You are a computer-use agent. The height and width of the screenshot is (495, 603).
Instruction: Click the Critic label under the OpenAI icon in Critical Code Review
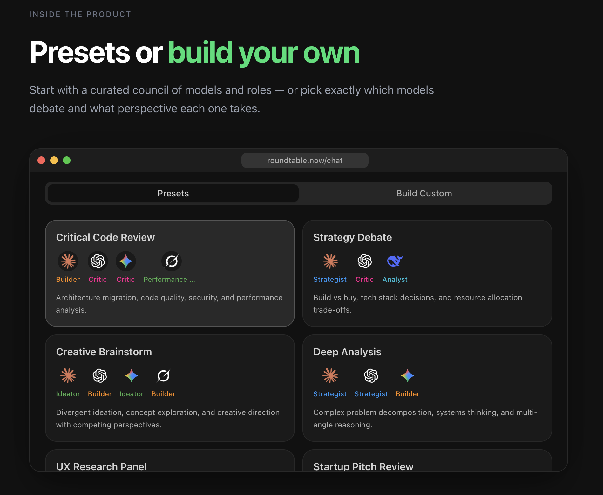click(x=98, y=279)
